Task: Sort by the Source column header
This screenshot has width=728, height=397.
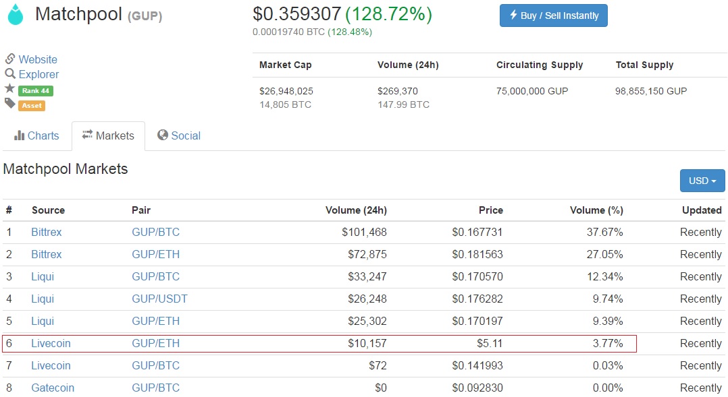Action: tap(49, 210)
